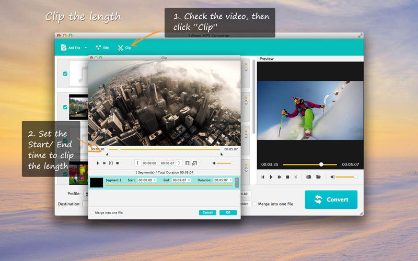Take a snapshot with the camera icon

click(309, 177)
